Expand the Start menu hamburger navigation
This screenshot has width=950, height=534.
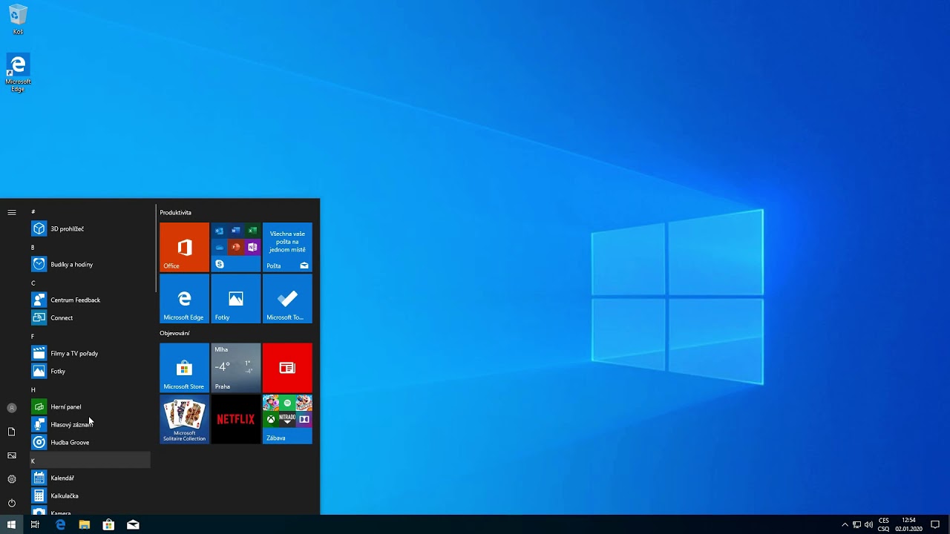pyautogui.click(x=12, y=212)
